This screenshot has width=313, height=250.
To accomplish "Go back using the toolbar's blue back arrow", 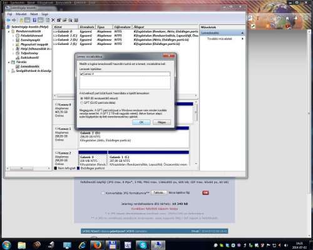I will pyautogui.click(x=8, y=20).
